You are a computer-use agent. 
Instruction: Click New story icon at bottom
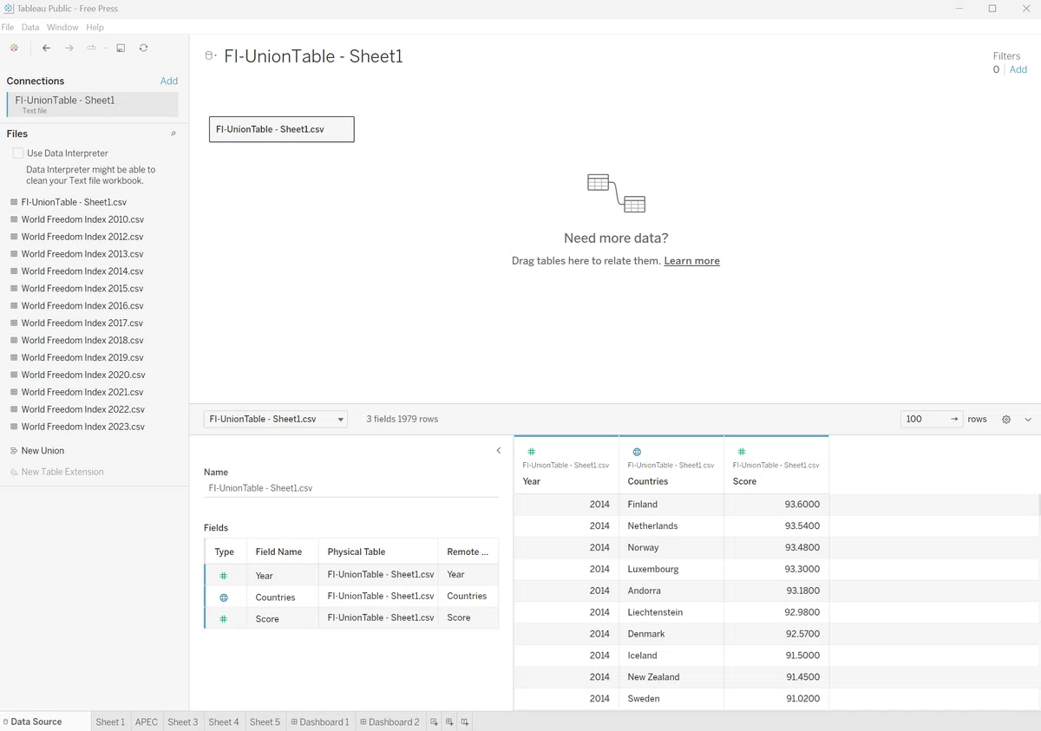465,721
